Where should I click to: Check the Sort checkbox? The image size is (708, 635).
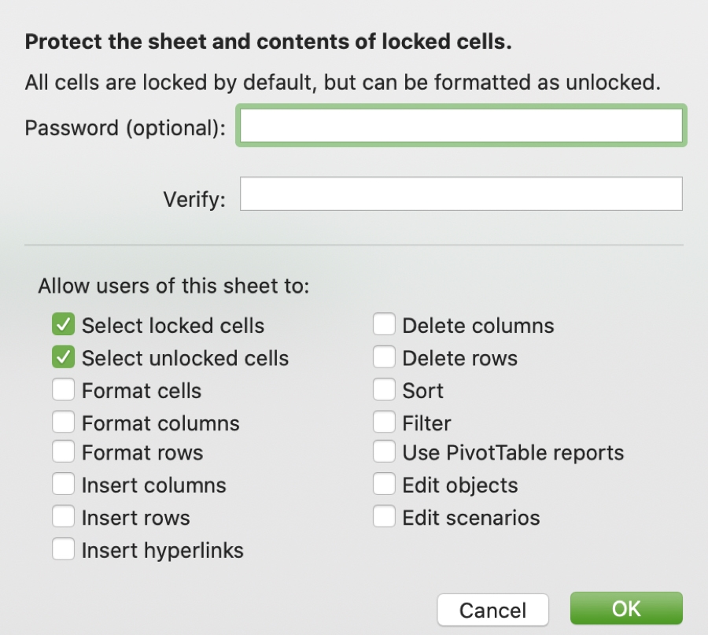(384, 389)
